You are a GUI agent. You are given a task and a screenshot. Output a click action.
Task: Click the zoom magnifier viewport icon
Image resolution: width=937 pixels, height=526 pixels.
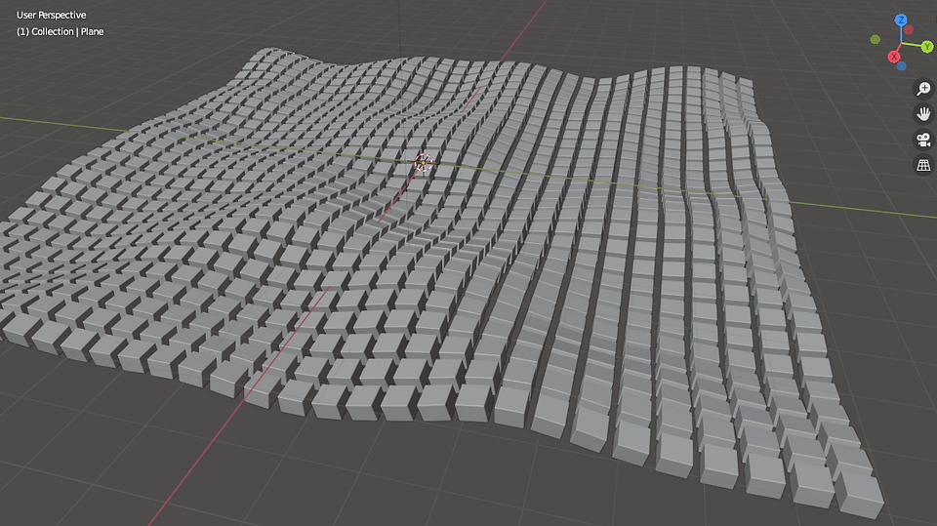point(923,89)
